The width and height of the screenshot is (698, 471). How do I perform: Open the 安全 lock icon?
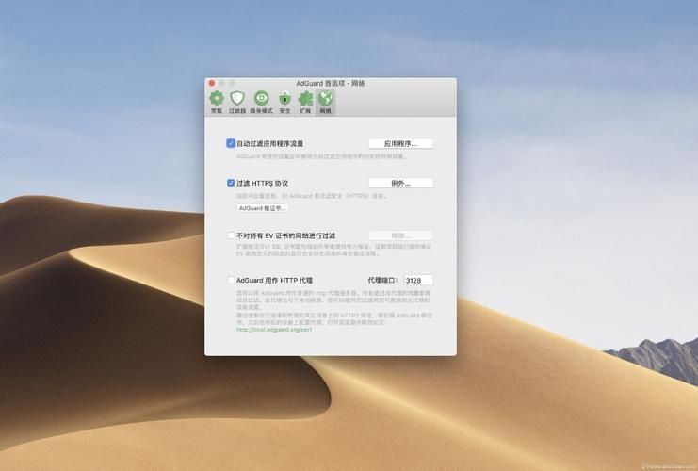point(284,102)
